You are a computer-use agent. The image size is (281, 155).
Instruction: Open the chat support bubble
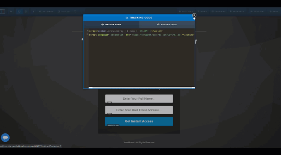pyautogui.click(x=5, y=137)
